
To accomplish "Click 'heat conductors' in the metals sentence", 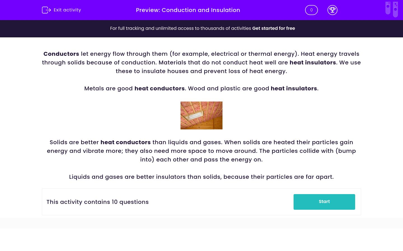I will 160,88.
